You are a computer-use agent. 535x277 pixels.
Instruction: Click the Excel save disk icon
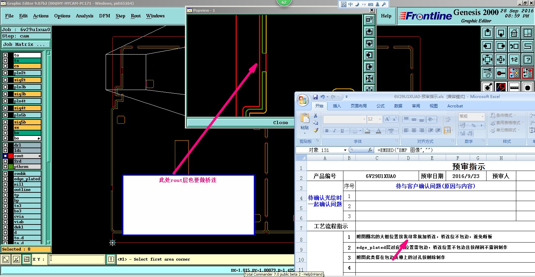coord(315,97)
